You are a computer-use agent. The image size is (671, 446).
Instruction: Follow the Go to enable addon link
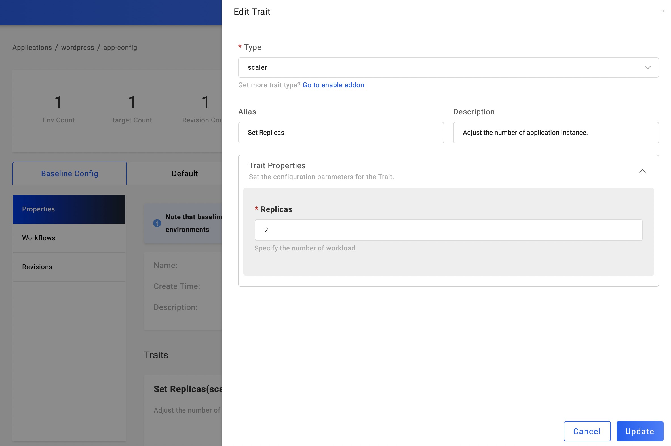[x=333, y=85]
